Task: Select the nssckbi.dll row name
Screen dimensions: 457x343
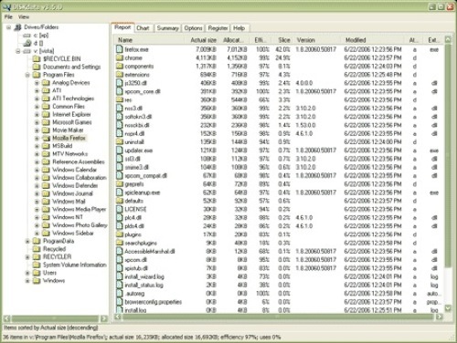Action: tap(137, 125)
